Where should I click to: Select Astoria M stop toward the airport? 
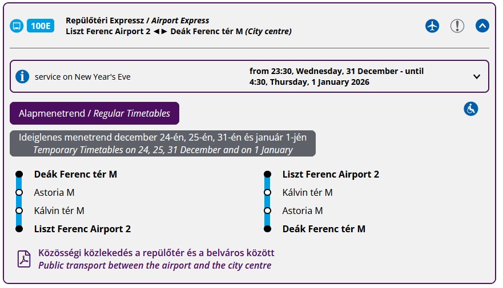(x=54, y=192)
